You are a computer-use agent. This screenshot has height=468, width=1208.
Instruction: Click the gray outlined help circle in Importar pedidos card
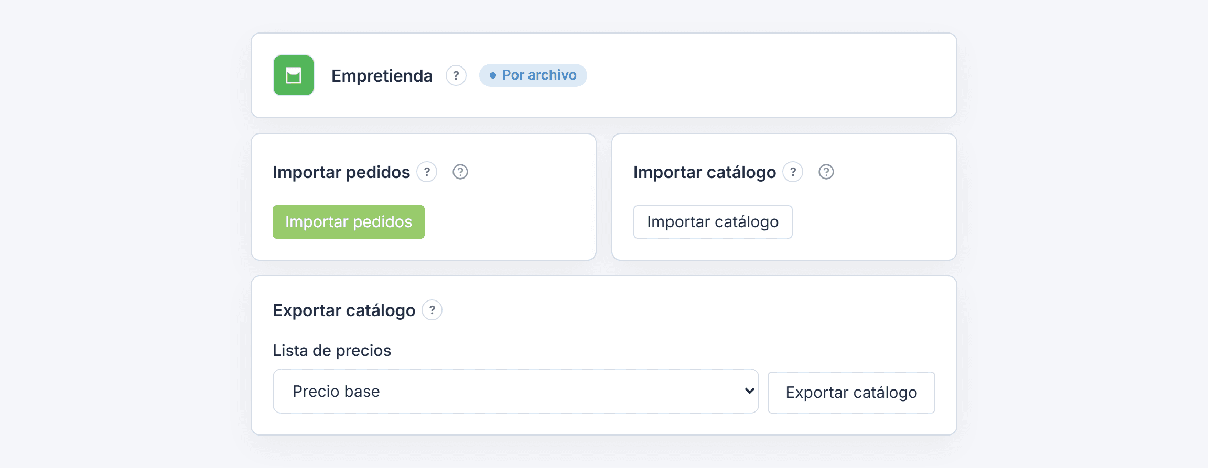point(460,172)
